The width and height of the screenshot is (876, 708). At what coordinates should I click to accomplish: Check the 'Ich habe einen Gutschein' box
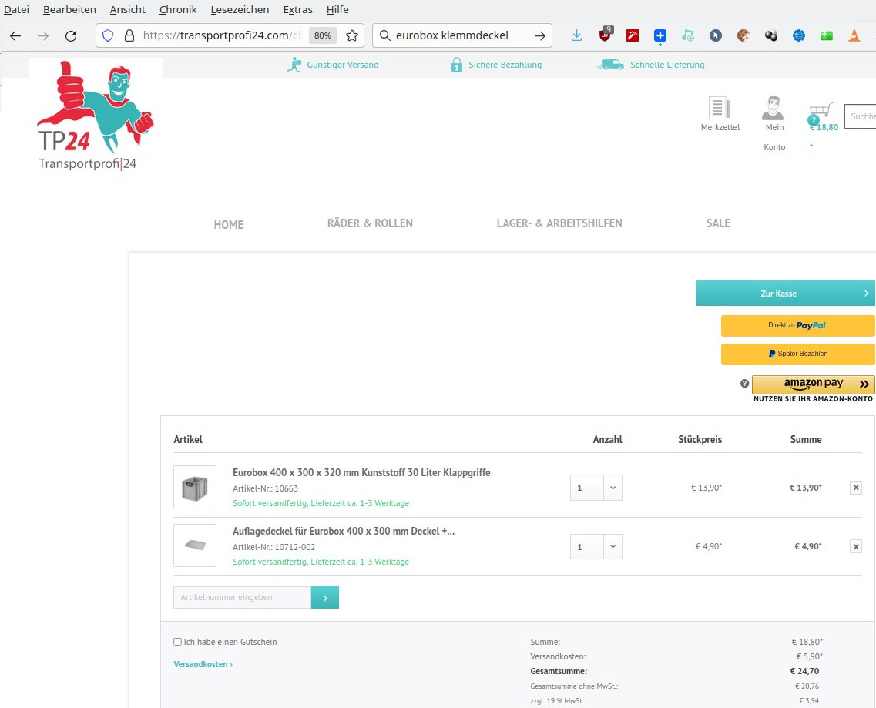tap(178, 642)
